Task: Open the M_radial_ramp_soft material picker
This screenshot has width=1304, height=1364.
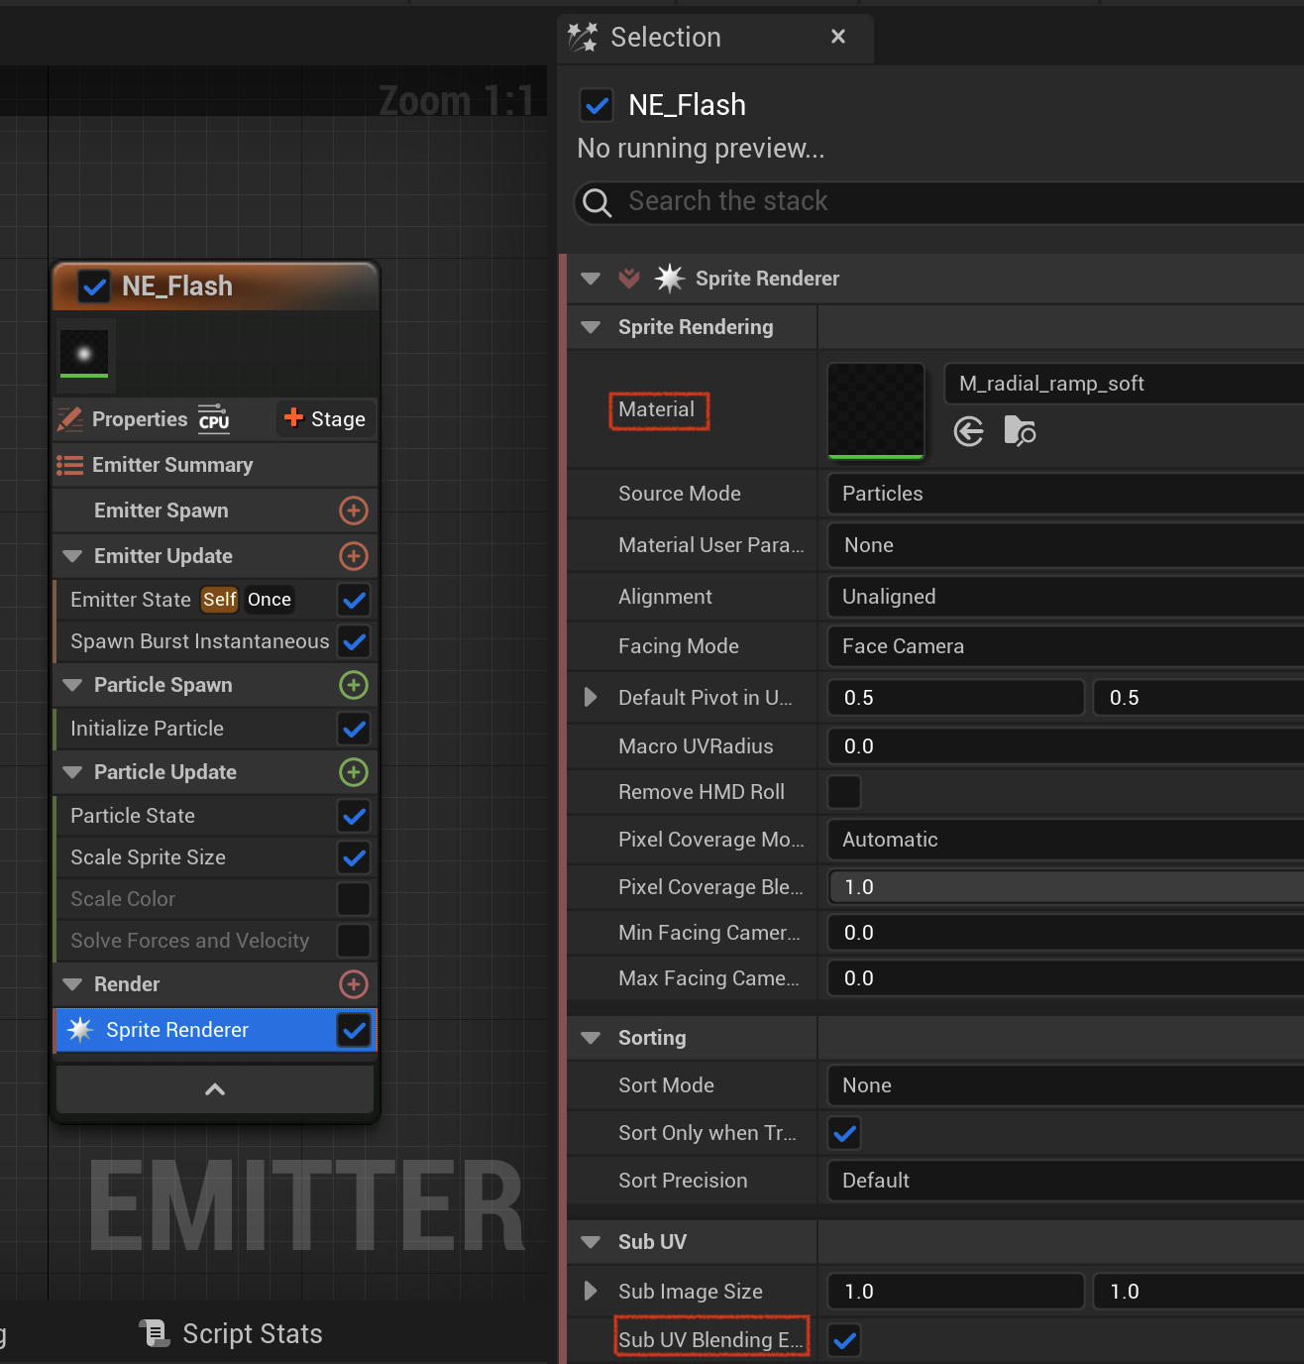Action: (x=1124, y=384)
